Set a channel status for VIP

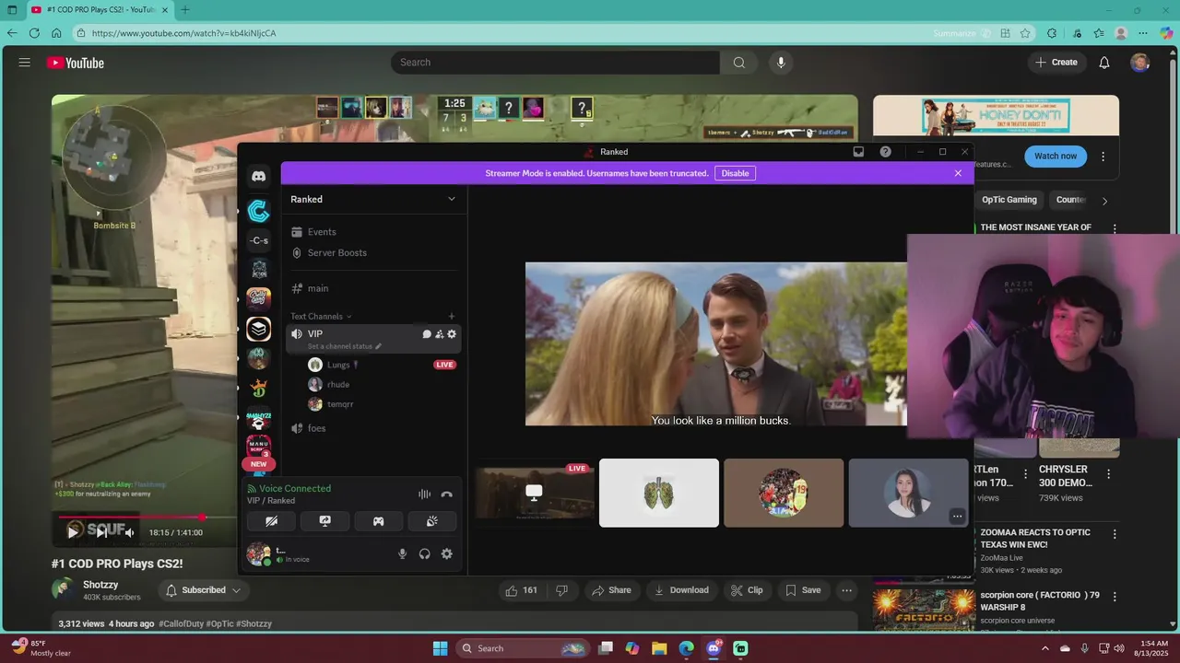tap(345, 346)
